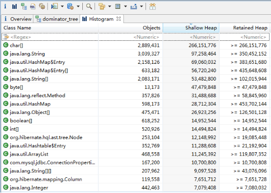The width and height of the screenshot is (271, 193).
Task: Click retained heap value >= 119,807,352
Action: point(249,154)
